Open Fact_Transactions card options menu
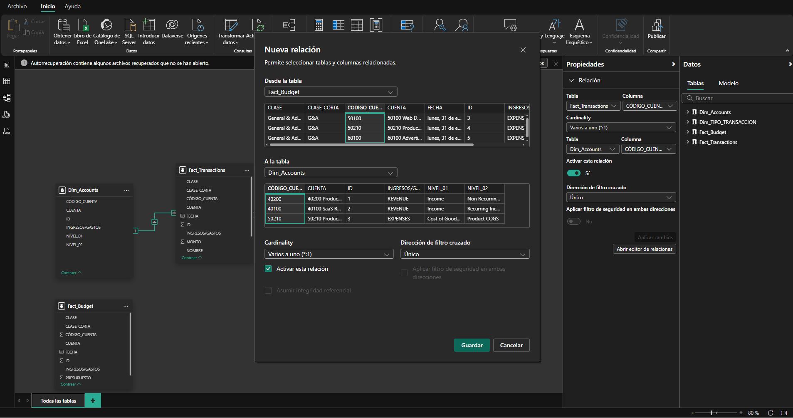This screenshot has width=793, height=418. [x=247, y=170]
